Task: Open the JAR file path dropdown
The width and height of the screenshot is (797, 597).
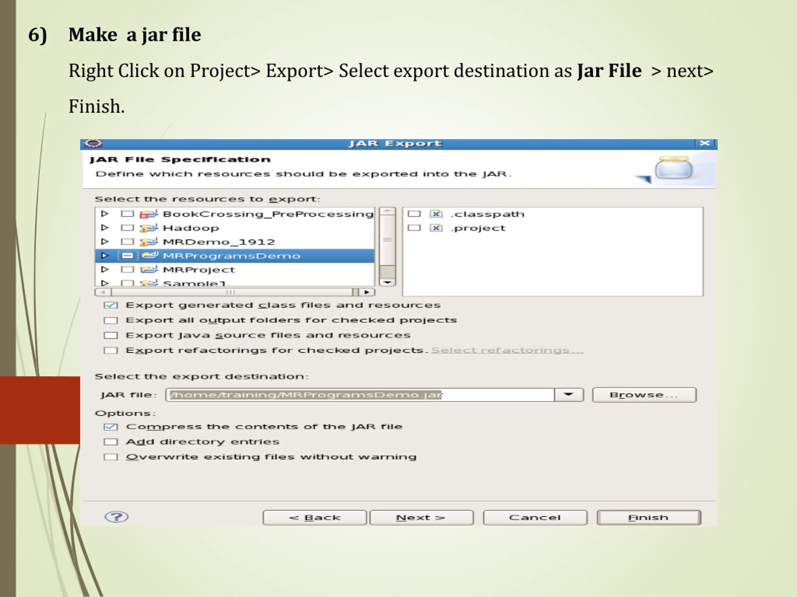Action: point(568,395)
